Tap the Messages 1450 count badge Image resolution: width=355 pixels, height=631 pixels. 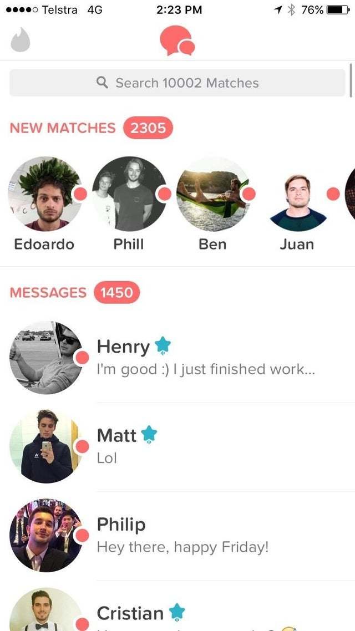tap(116, 293)
